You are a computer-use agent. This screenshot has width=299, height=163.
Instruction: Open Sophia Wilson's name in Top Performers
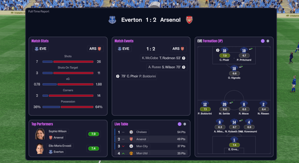tap(57, 131)
